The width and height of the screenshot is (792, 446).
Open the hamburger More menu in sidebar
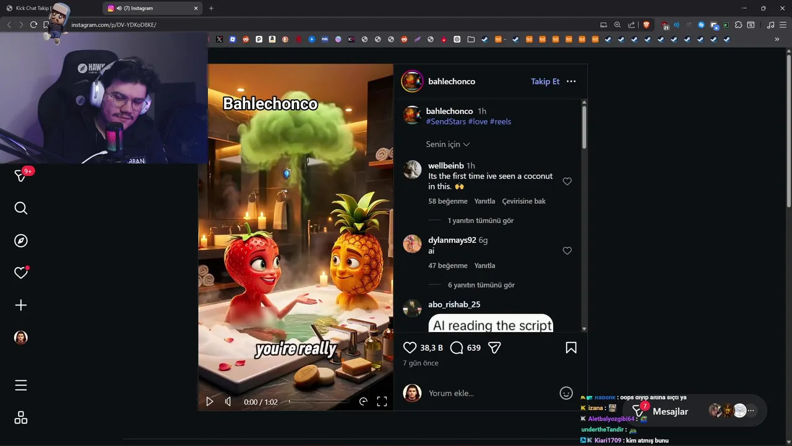[x=21, y=385]
